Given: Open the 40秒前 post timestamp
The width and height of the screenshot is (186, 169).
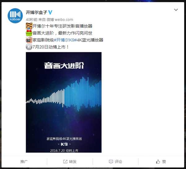Looking at the screenshot, I should (32, 19).
